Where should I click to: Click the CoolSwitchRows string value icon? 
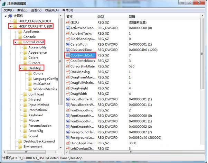click(68, 61)
